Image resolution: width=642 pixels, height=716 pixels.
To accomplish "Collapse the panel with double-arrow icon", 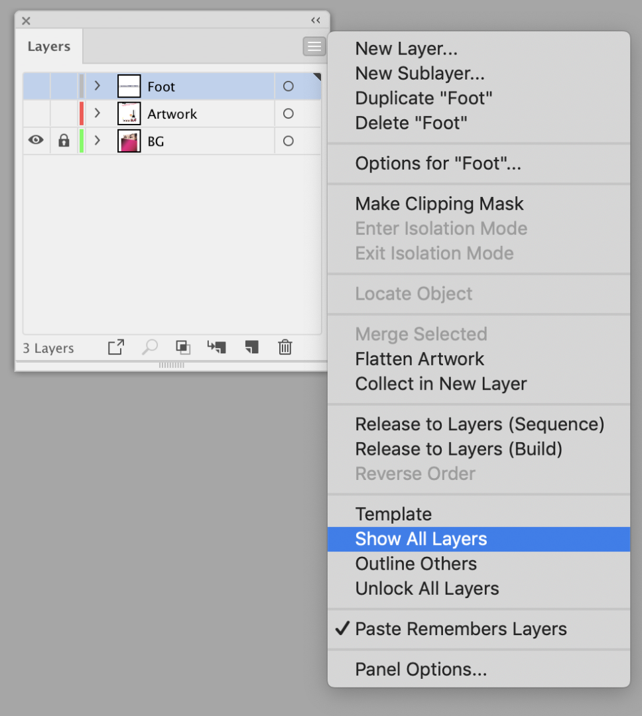I will tap(316, 21).
